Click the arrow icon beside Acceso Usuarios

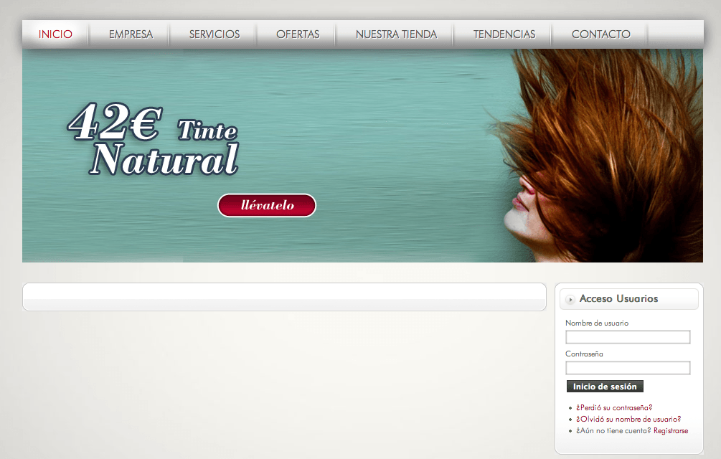(x=570, y=300)
